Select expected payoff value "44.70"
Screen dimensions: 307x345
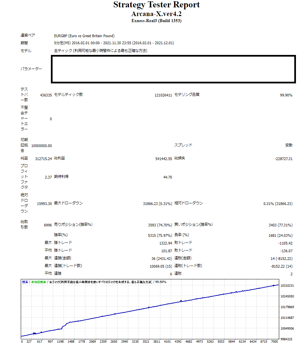pyautogui.click(x=168, y=177)
